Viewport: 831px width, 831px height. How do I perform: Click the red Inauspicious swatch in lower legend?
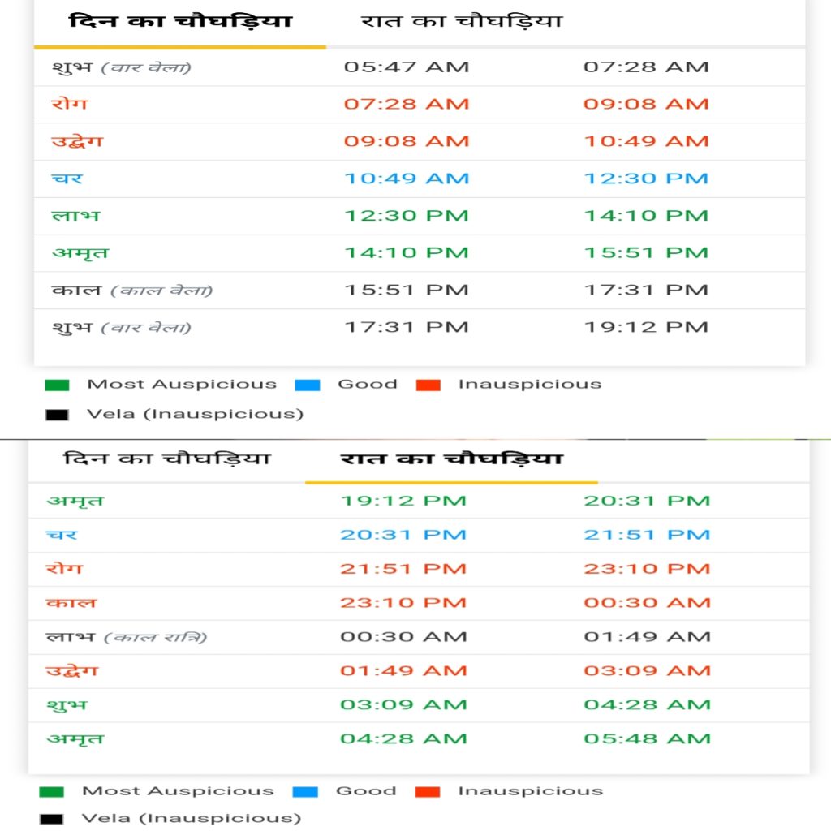(428, 792)
